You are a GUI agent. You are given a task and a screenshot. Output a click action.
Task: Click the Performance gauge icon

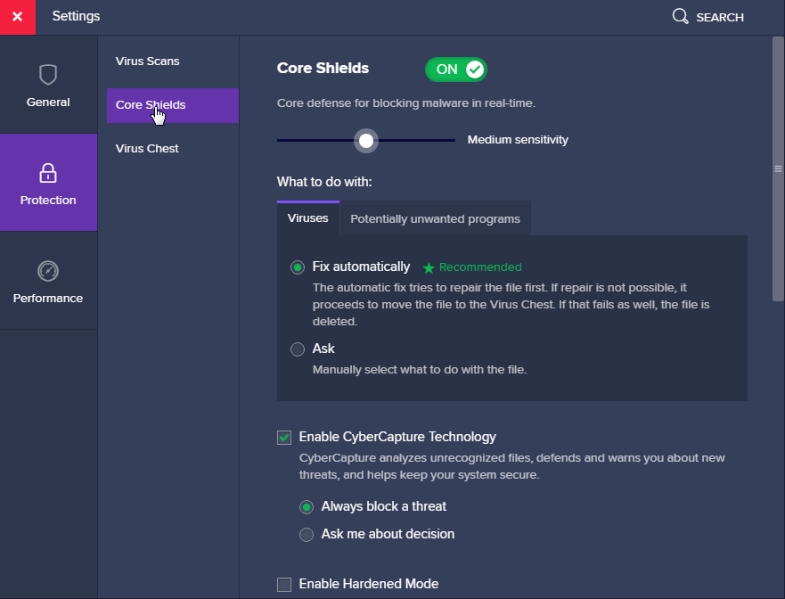[x=48, y=271]
